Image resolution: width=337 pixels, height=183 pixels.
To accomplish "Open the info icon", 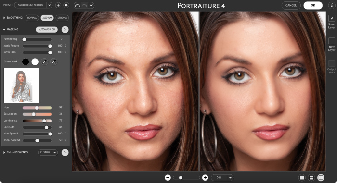I will tap(332, 5).
